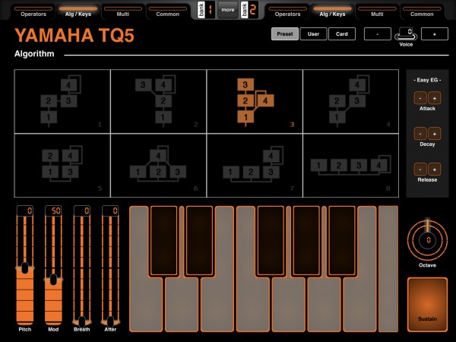Viewport: 456px width, 342px height.
Task: Select User voice bank
Action: 313,34
